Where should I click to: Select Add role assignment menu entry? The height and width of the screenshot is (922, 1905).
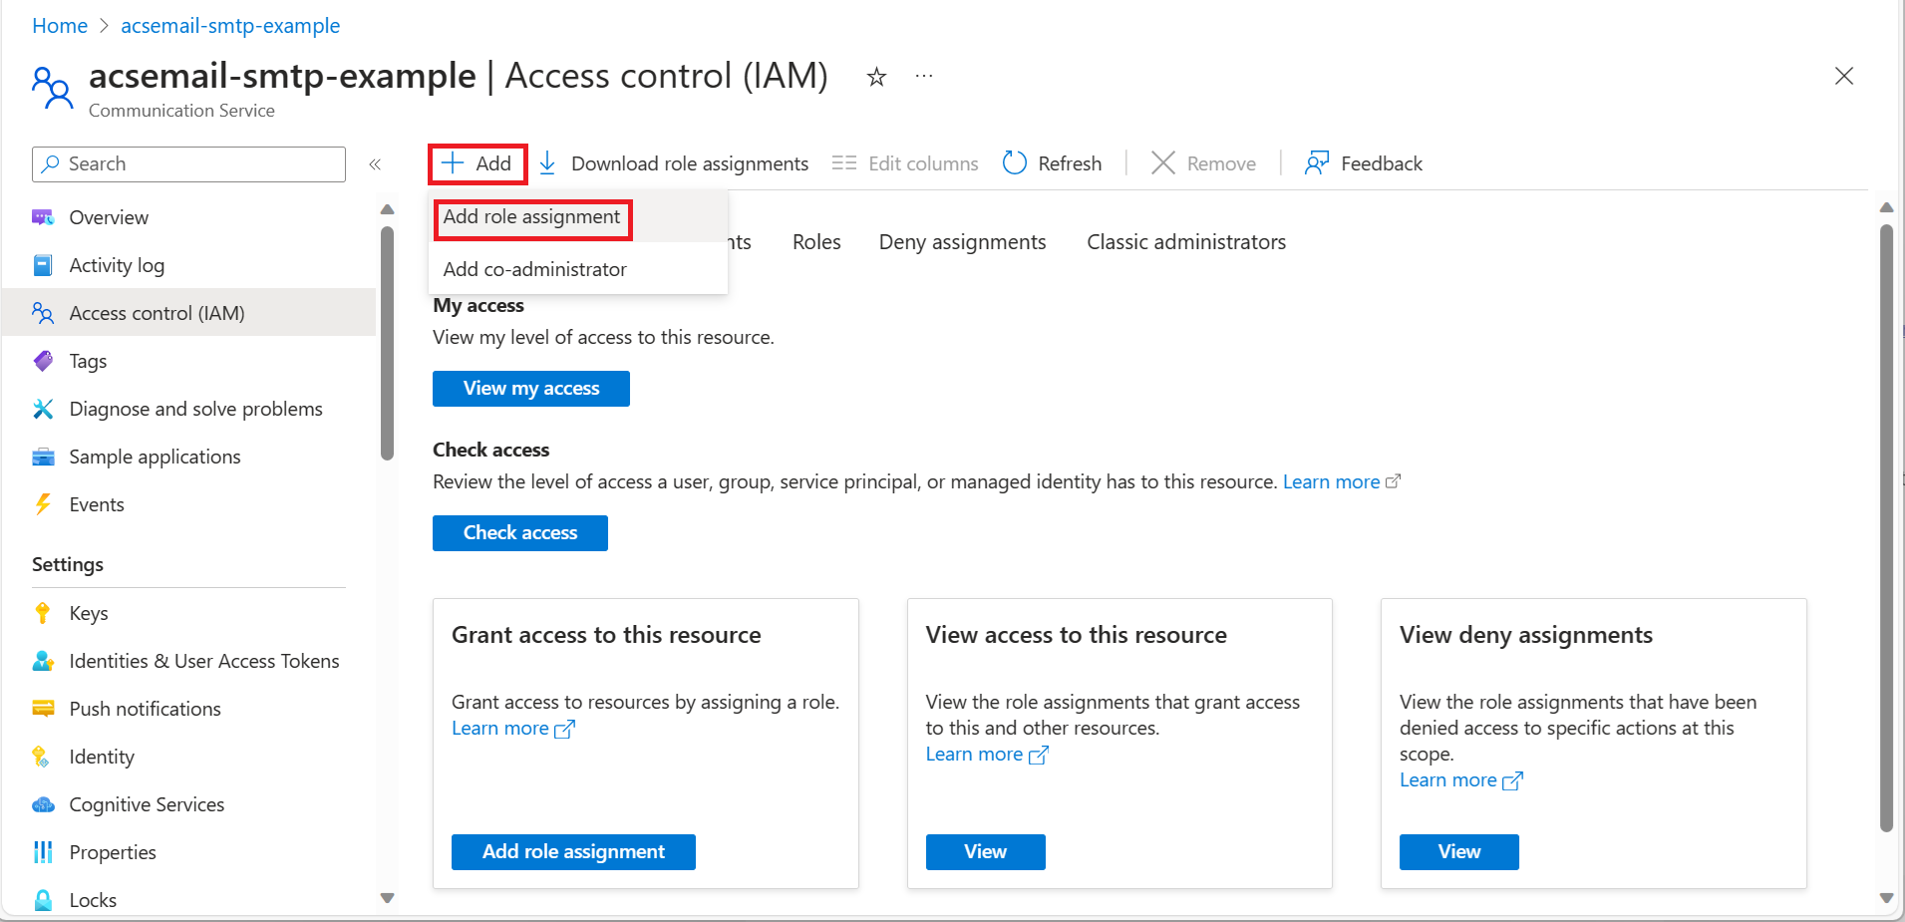pos(531,217)
